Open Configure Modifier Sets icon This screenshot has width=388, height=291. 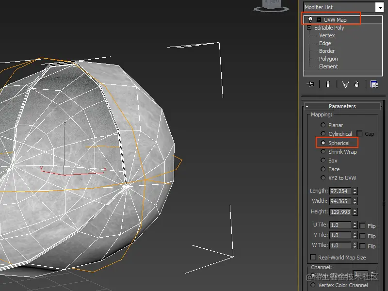[374, 84]
